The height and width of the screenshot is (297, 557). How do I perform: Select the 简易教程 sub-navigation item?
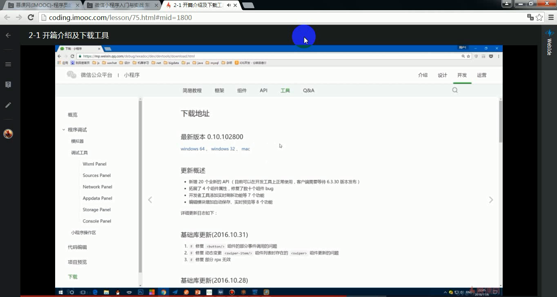[x=192, y=91]
